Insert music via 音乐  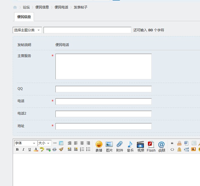point(130,146)
